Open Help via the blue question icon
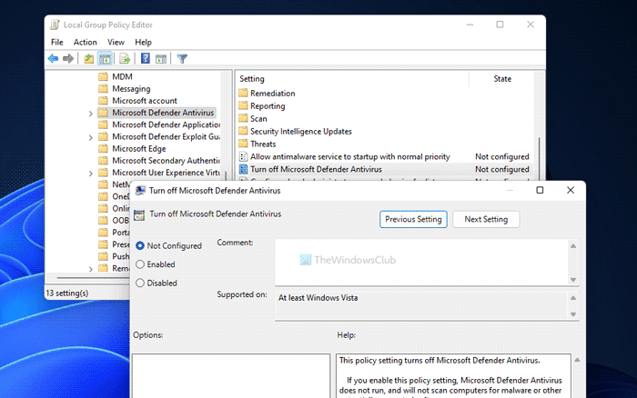The width and height of the screenshot is (637, 398). pyautogui.click(x=145, y=59)
